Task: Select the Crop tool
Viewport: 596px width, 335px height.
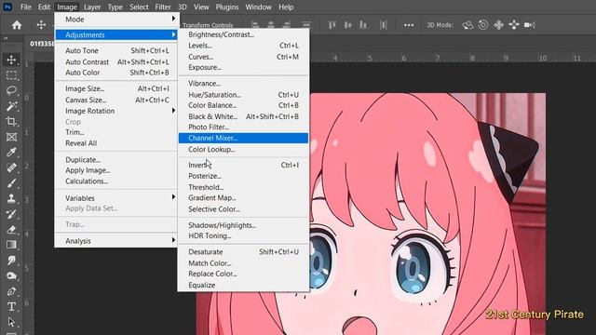Action: point(11,122)
